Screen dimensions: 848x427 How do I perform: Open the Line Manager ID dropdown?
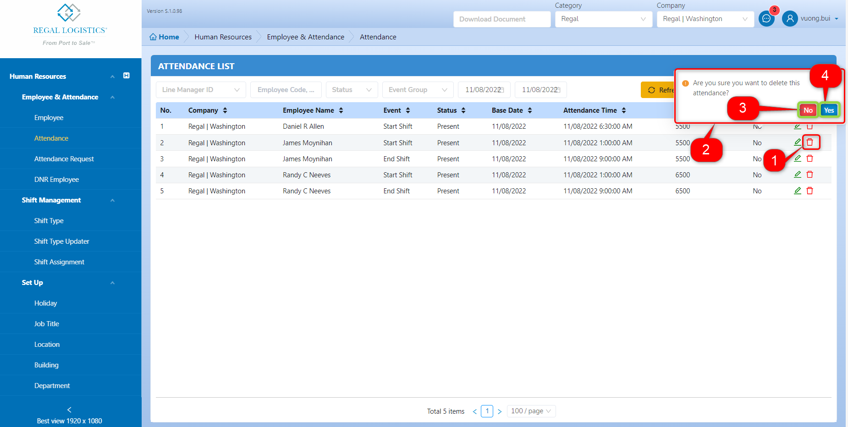(201, 90)
